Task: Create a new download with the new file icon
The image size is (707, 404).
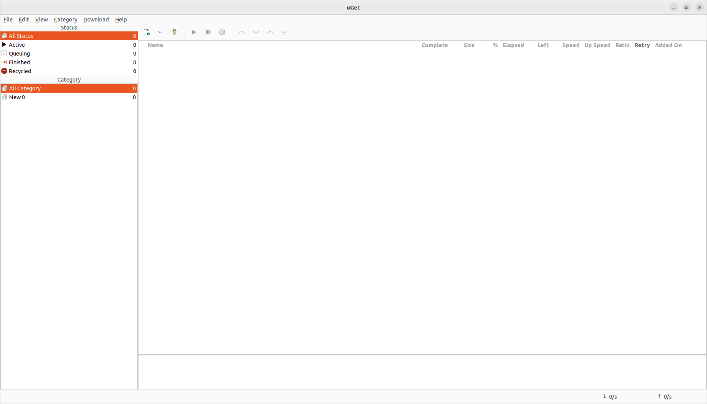Action: (147, 32)
